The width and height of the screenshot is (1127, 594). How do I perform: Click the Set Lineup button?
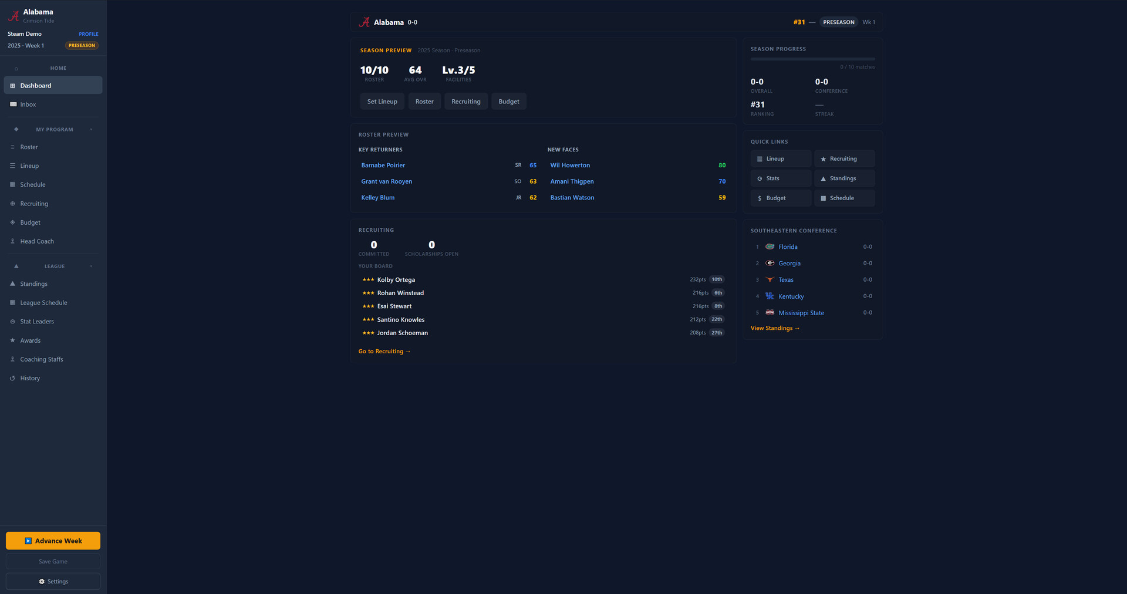coord(382,102)
